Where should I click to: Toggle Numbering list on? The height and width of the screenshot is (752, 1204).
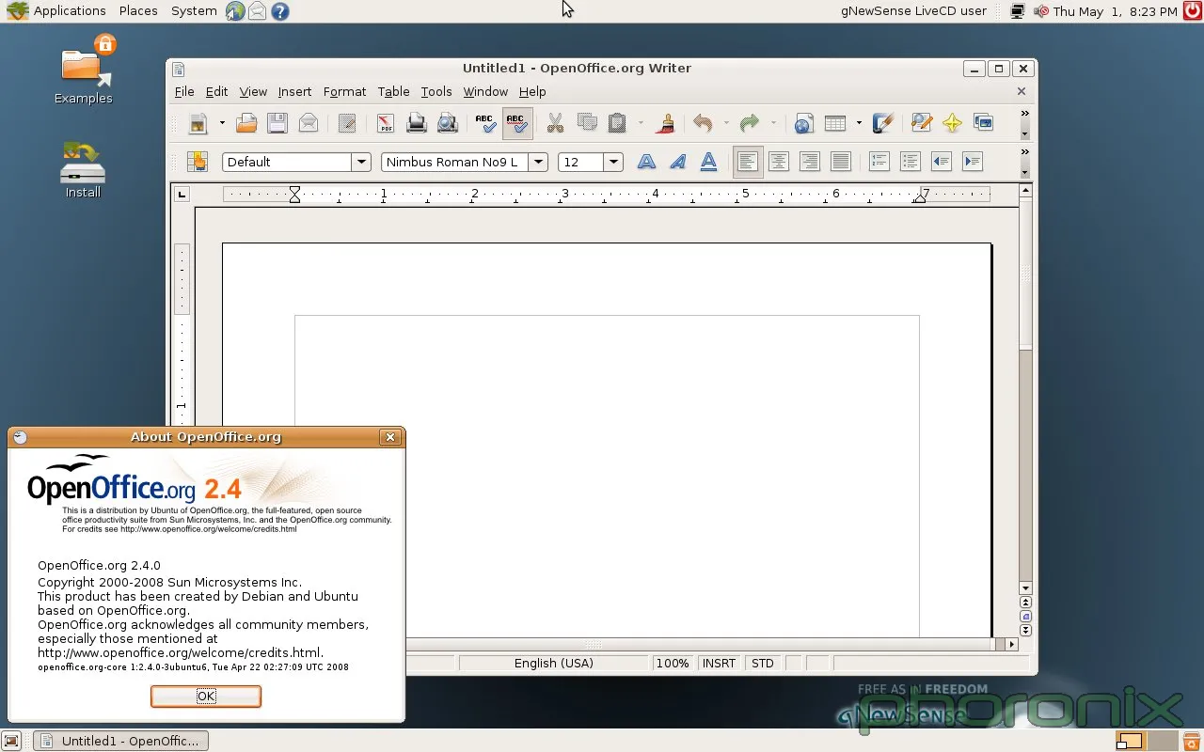[879, 162]
